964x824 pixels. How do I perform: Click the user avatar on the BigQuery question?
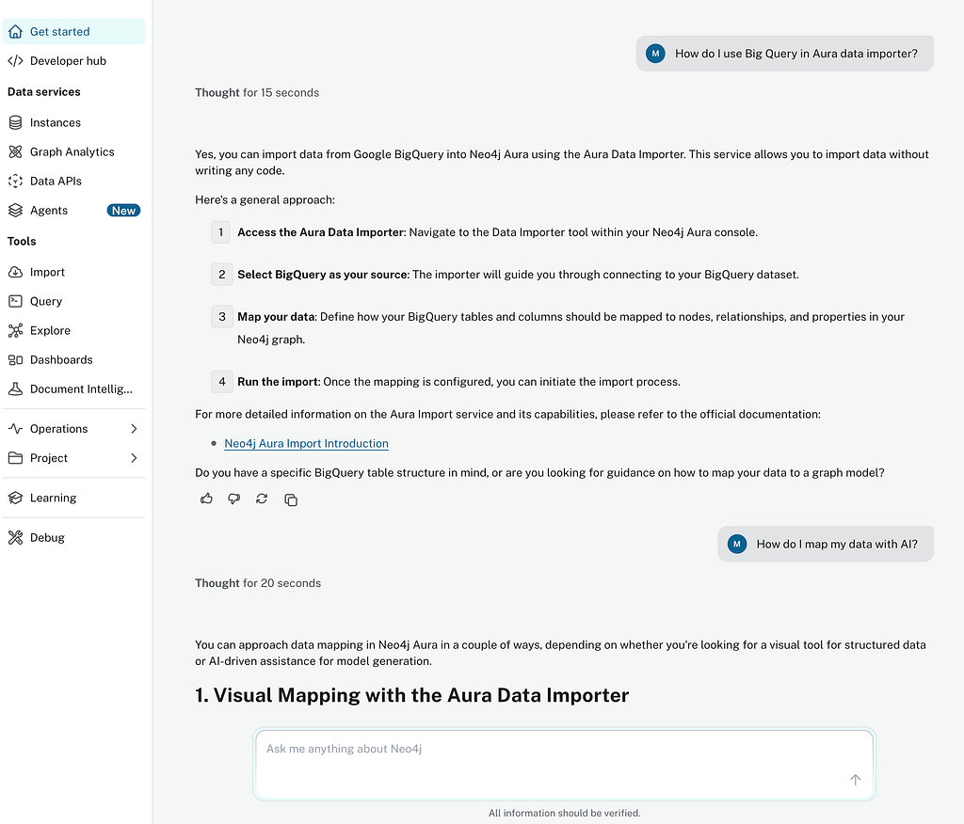(655, 54)
